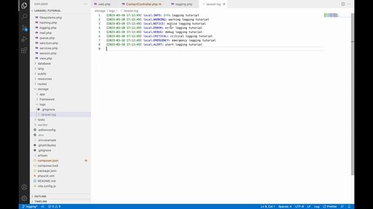Open the artisan file
This screenshot has width=373, height=209.
43,156
